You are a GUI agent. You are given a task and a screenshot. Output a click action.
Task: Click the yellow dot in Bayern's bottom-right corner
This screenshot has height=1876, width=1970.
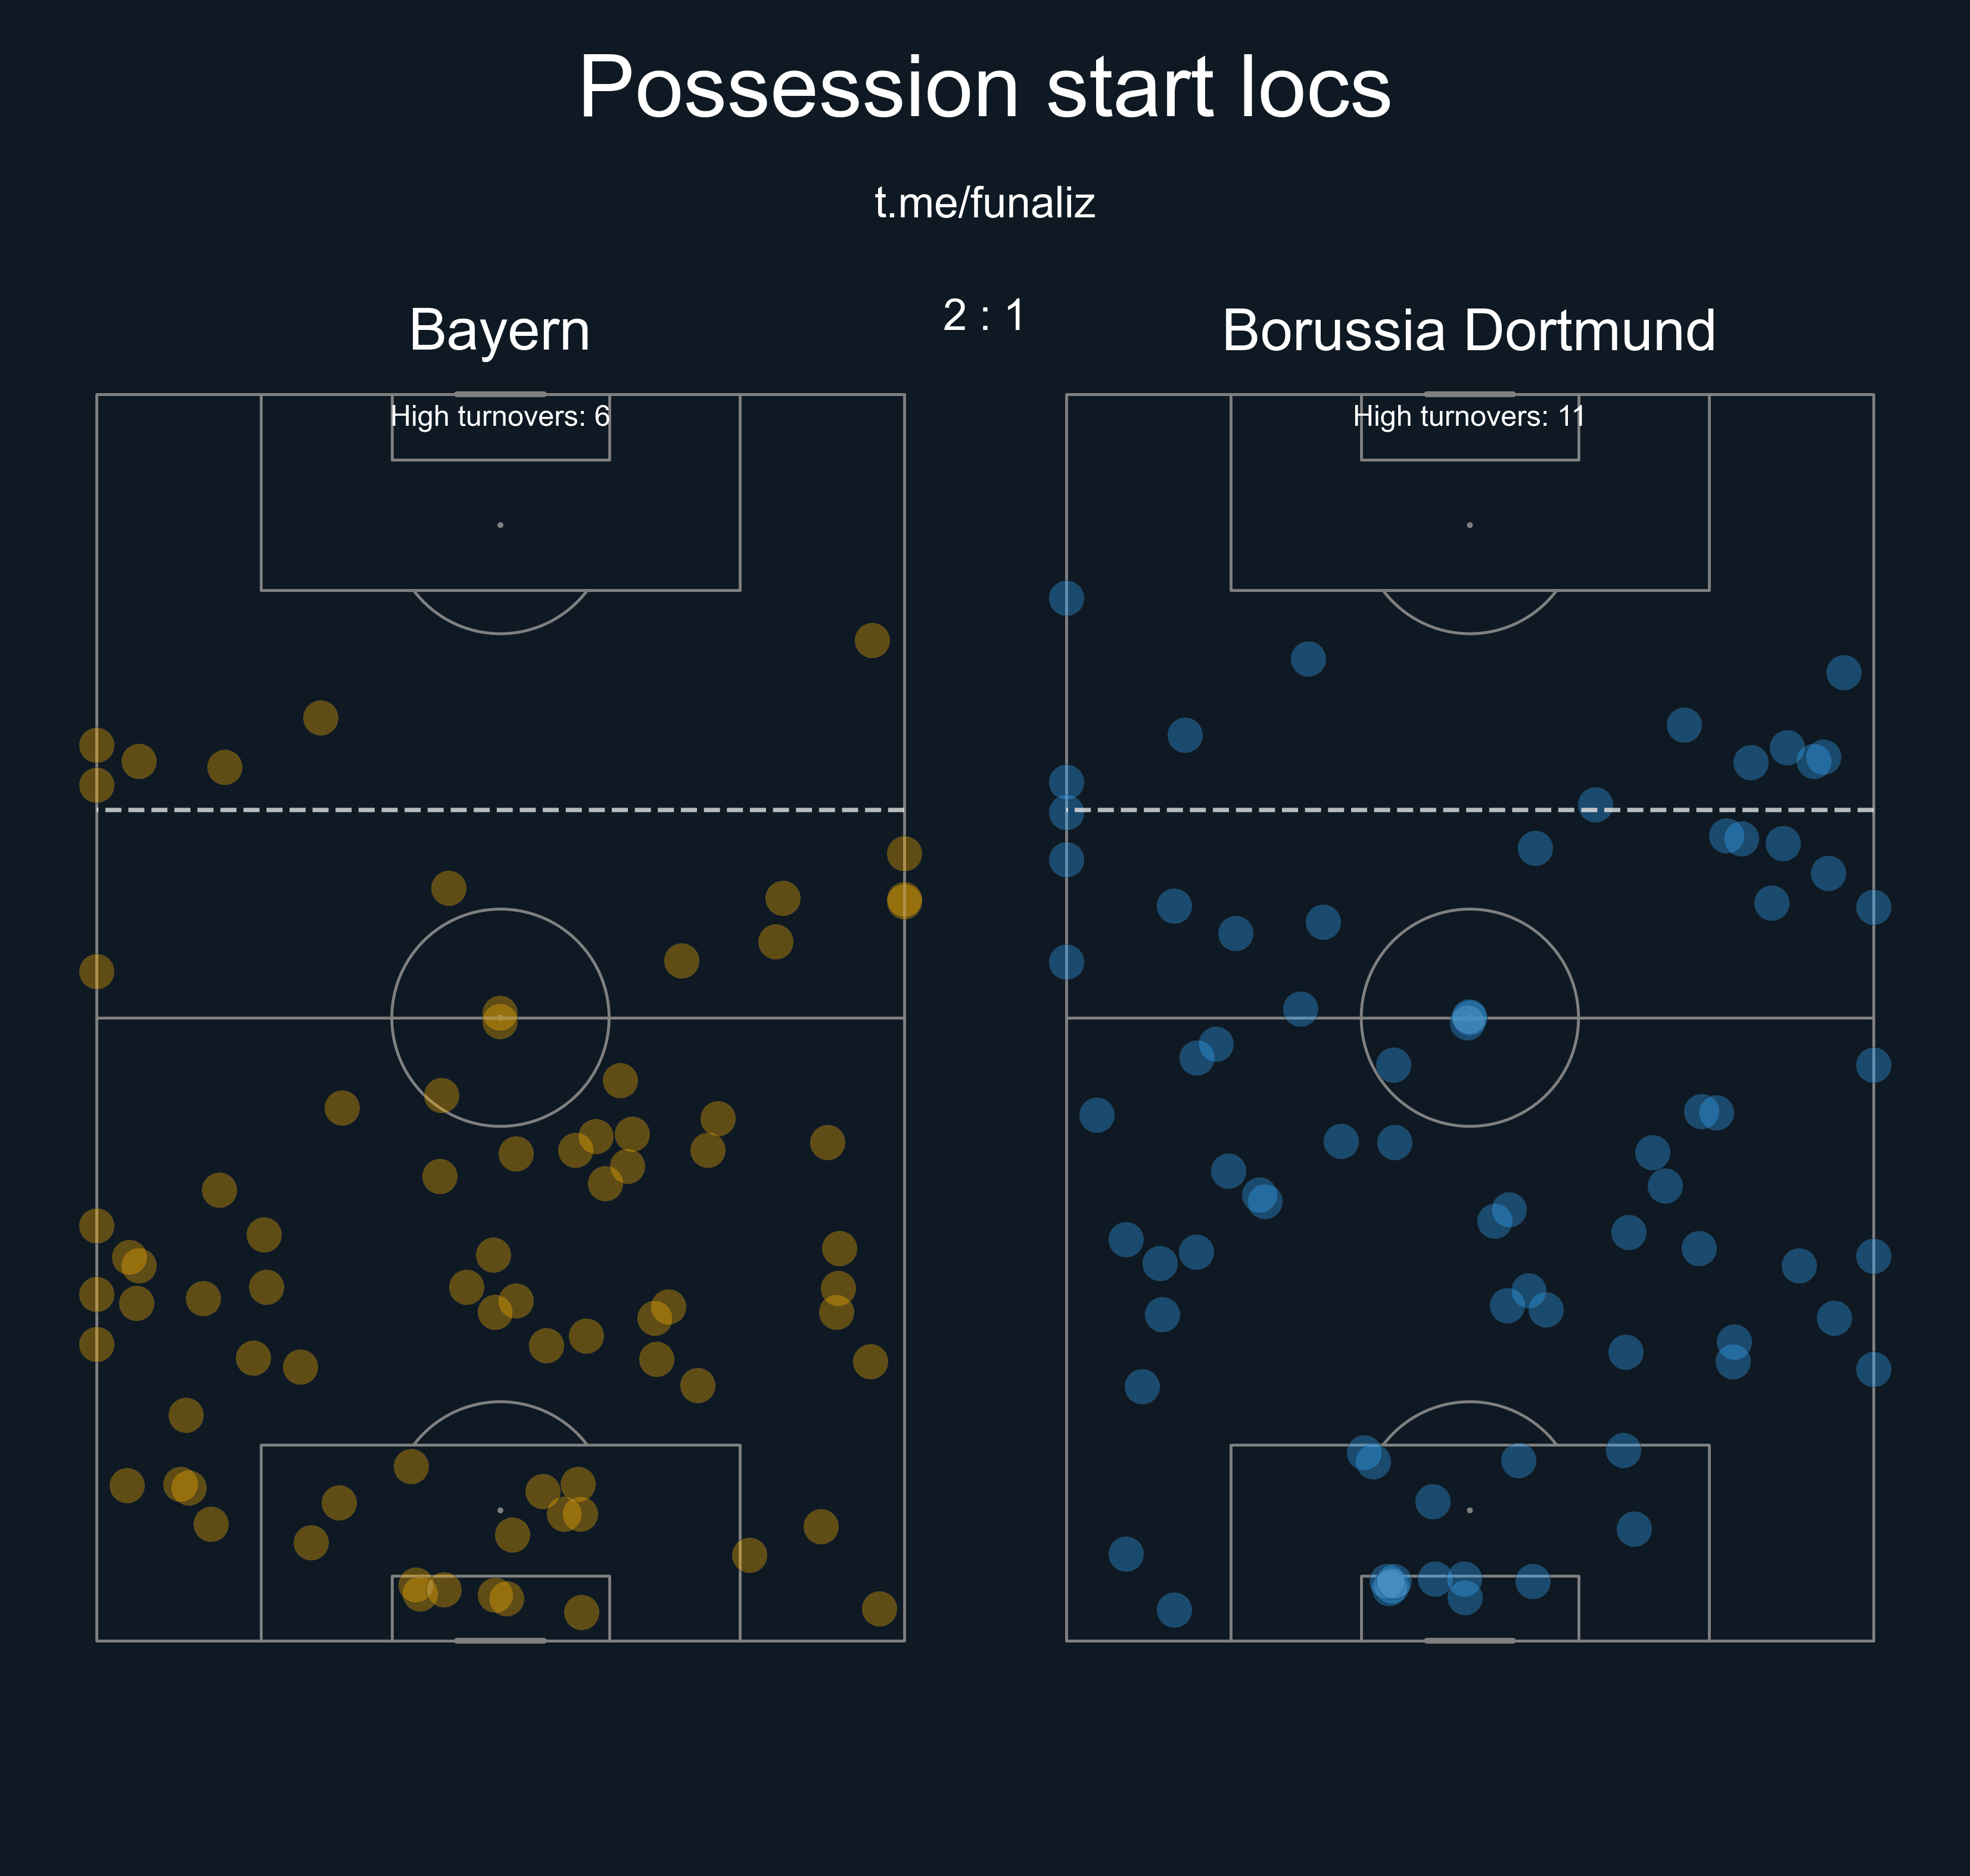pos(879,1608)
